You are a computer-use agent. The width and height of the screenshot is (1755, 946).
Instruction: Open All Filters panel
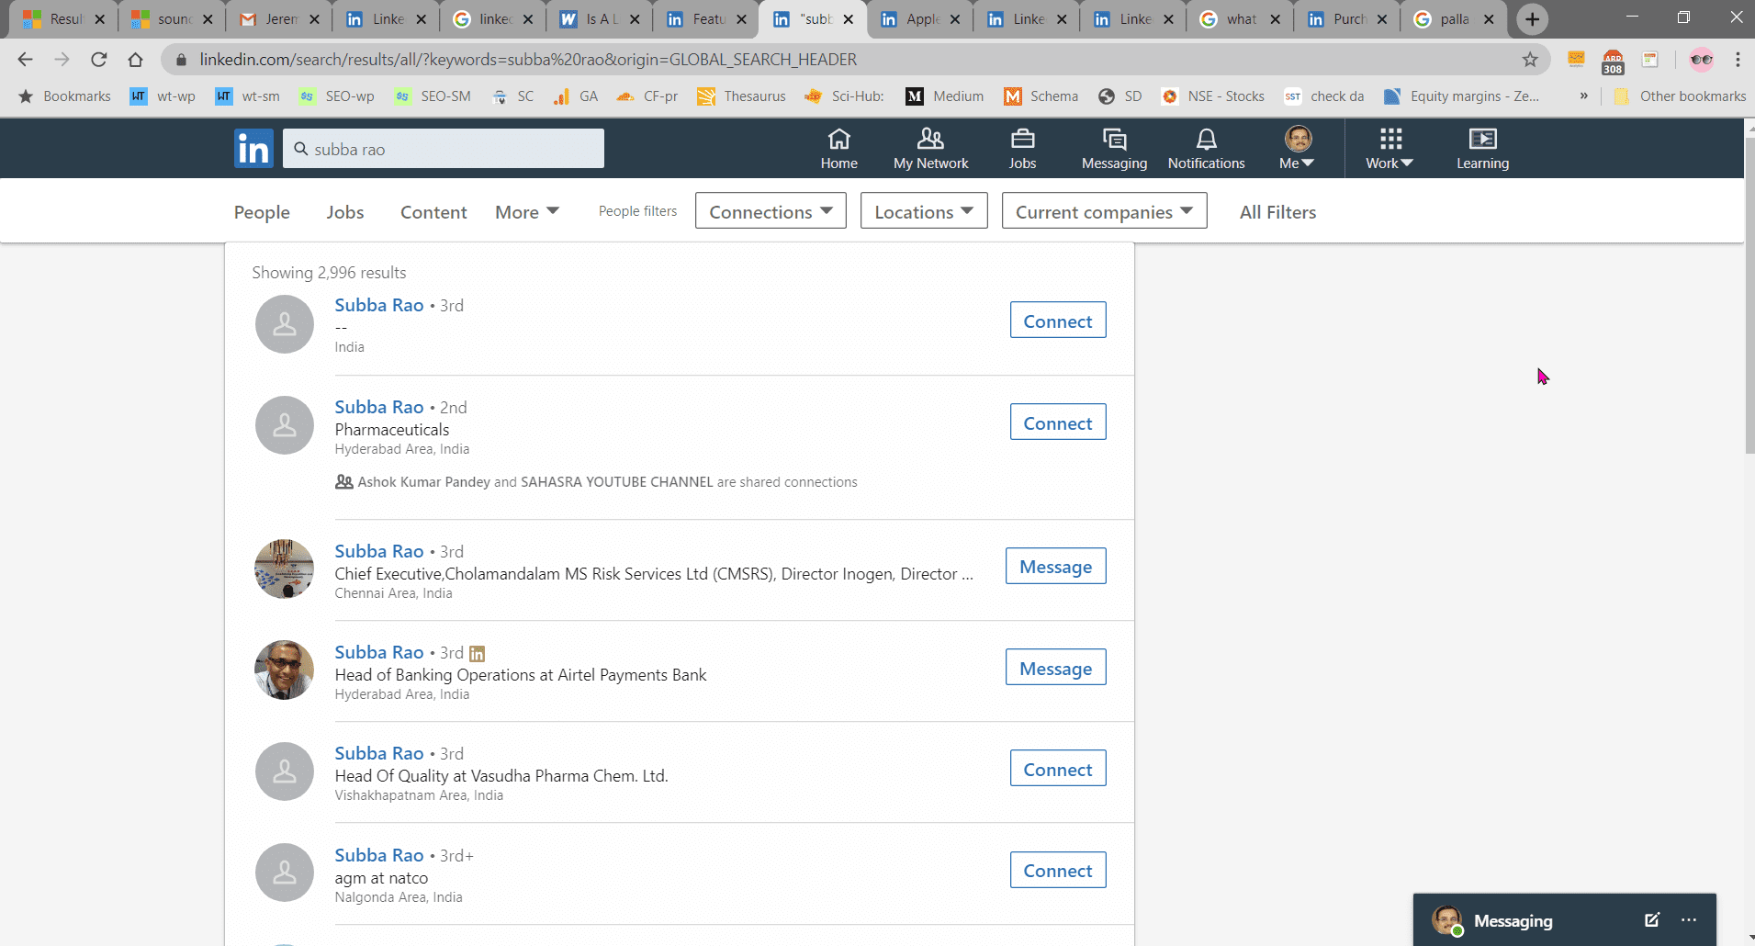1277,212
